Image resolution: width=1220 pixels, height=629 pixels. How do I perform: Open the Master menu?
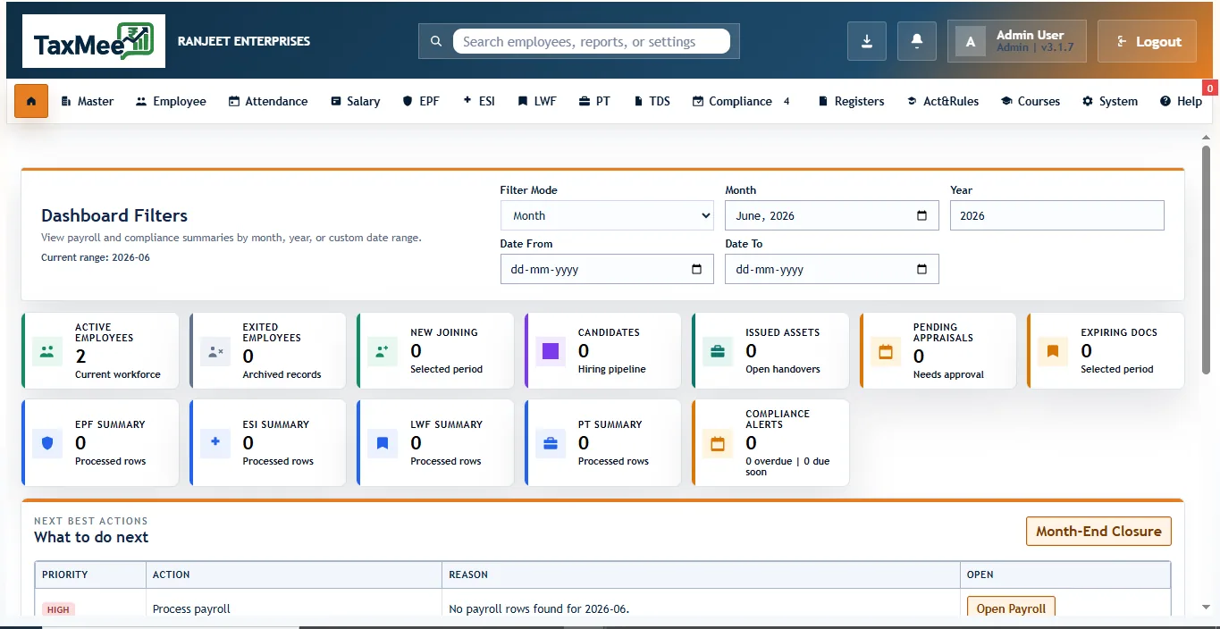pyautogui.click(x=88, y=101)
